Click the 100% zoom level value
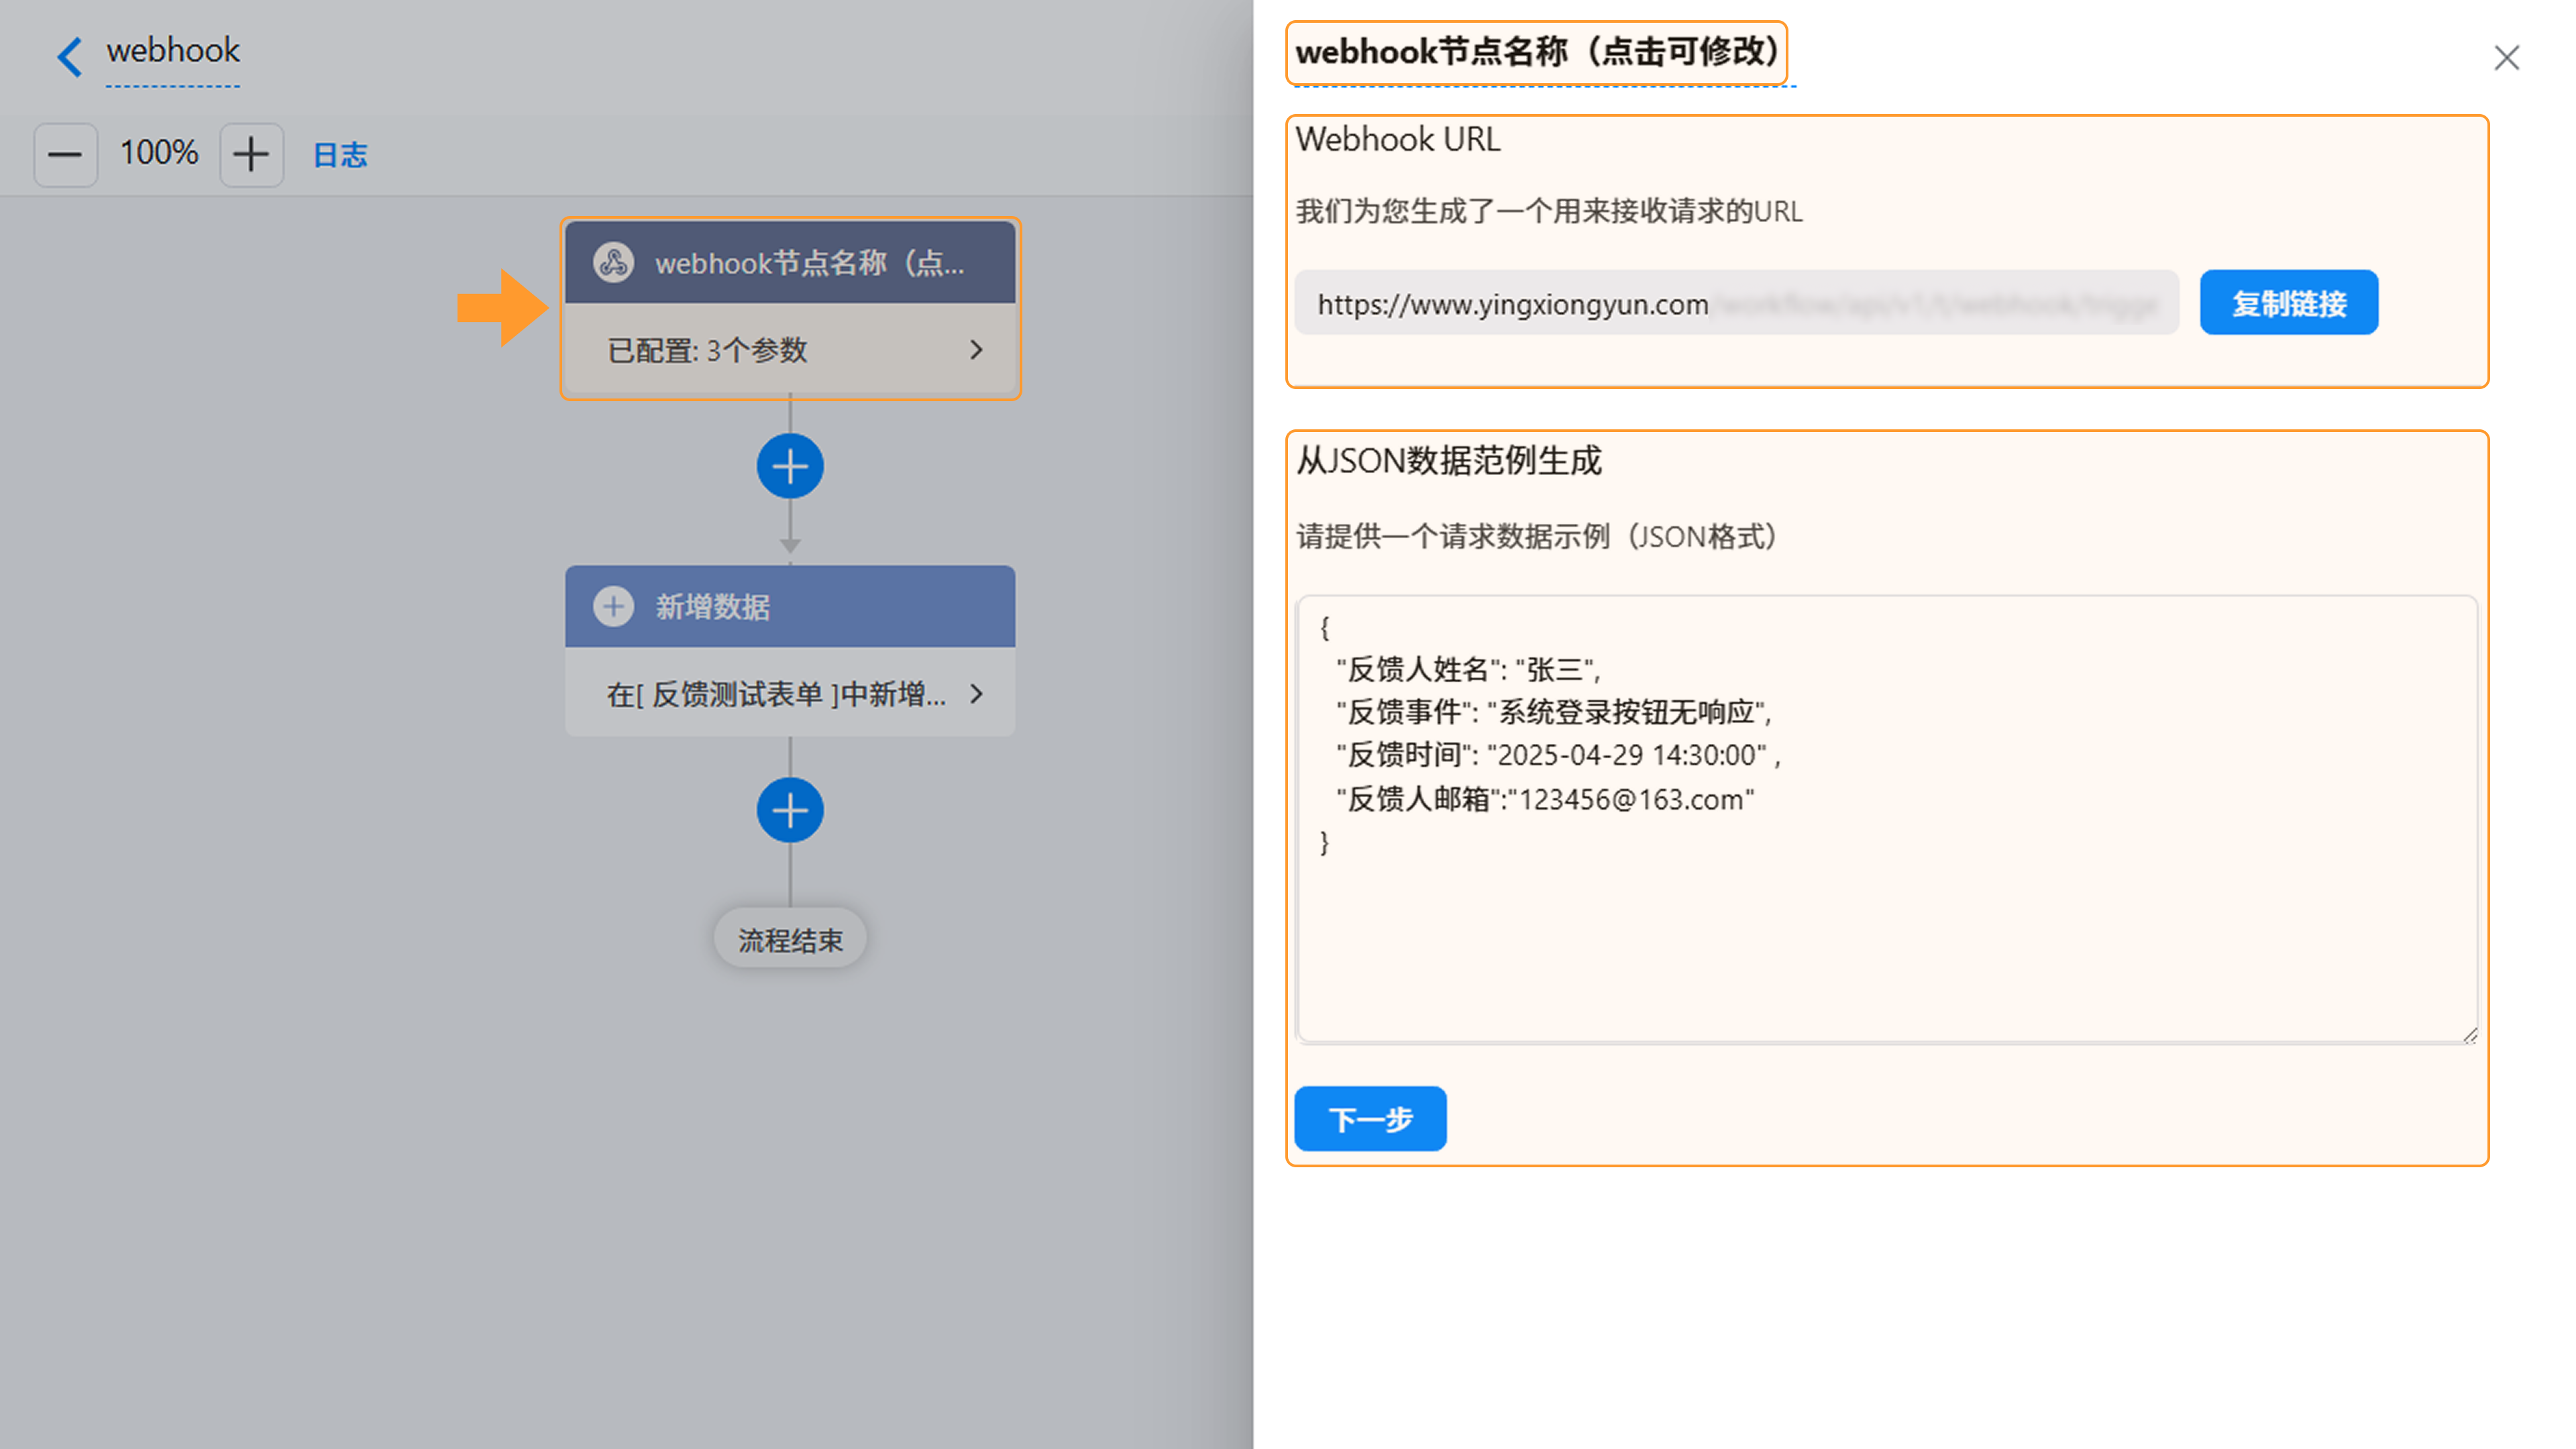The image size is (2576, 1449). (159, 153)
